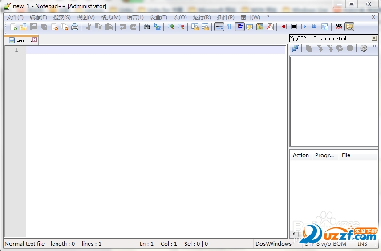381x251 pixels.
Task: Open the 窗口(W) menu
Action: (x=250, y=17)
